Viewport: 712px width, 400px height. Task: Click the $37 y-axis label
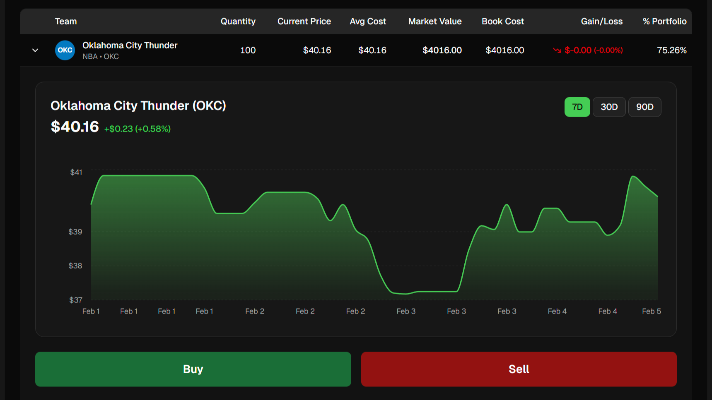76,300
